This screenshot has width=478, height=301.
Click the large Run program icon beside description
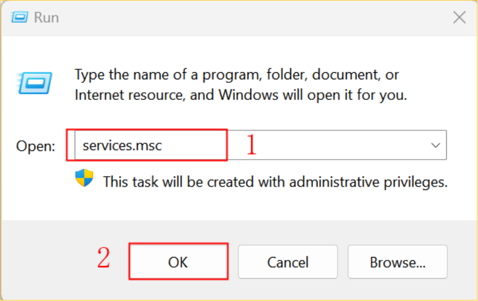[x=35, y=83]
